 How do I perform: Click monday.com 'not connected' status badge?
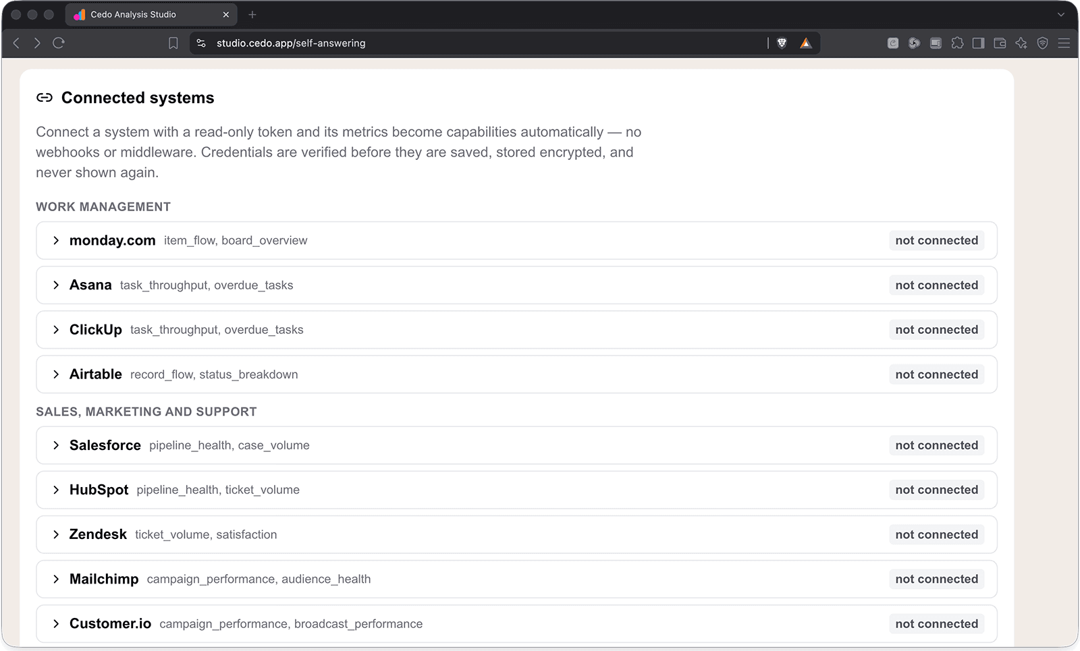[936, 240]
